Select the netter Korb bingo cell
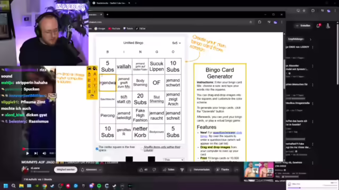339x190 pixels. [x=140, y=132]
